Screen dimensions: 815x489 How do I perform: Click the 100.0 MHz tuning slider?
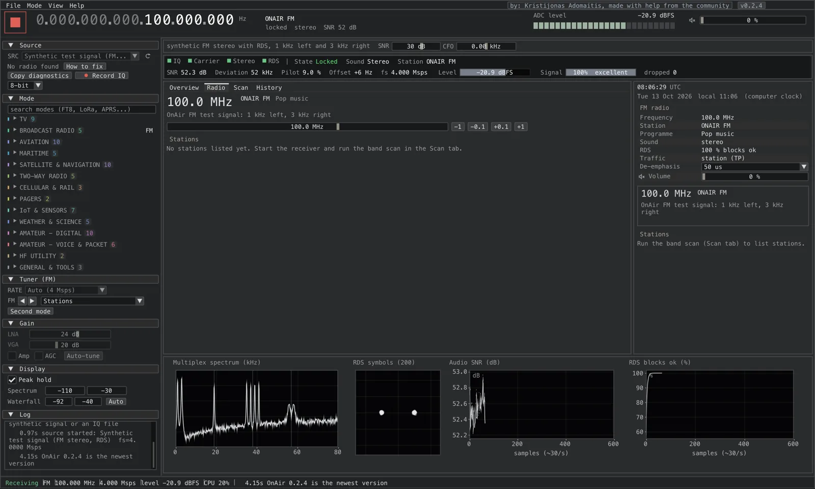click(307, 127)
